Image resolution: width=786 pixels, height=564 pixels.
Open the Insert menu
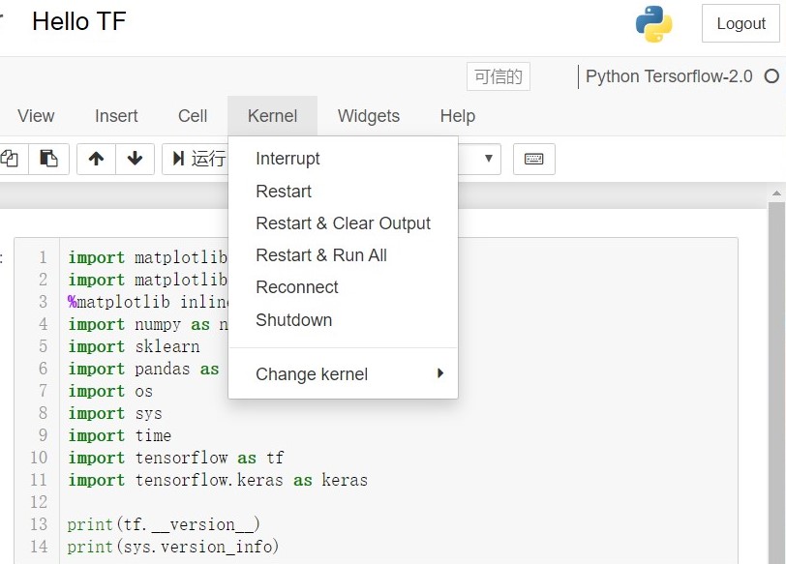[x=116, y=116]
